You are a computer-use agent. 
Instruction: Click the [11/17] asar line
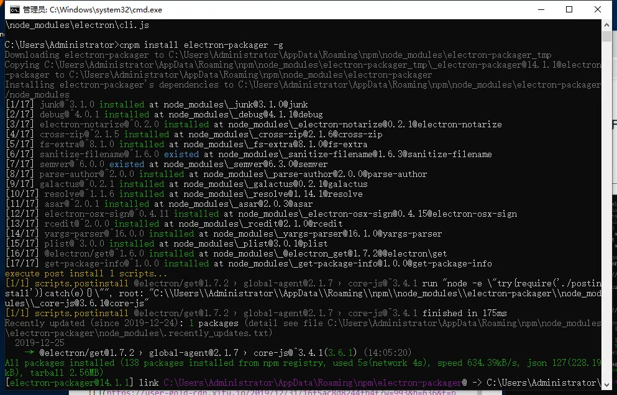tap(159, 204)
